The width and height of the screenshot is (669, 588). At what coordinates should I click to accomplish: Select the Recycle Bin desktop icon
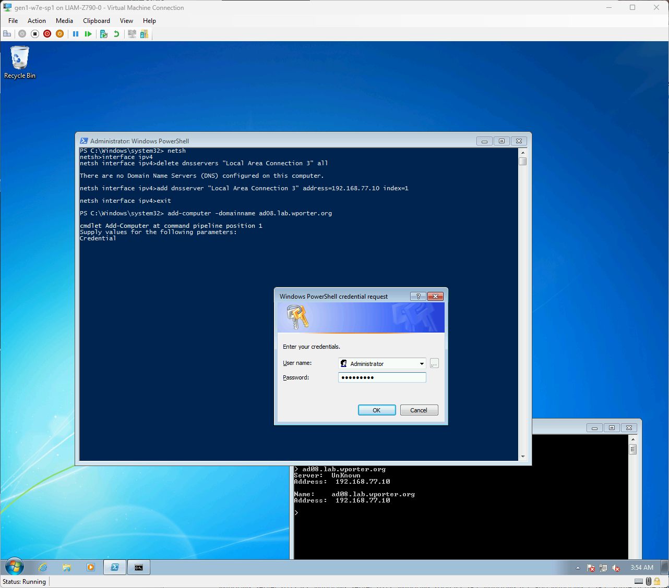[x=20, y=63]
